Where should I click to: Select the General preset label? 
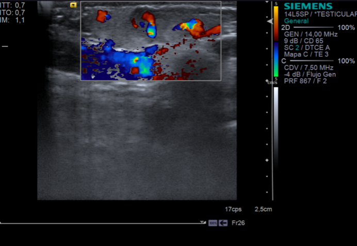(296, 21)
